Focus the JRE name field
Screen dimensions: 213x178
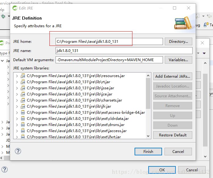[124, 51]
